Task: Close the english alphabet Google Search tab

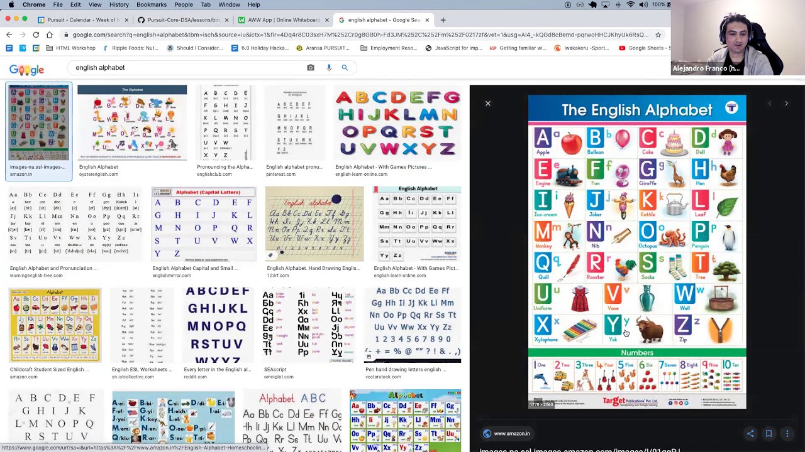Action: (x=427, y=20)
